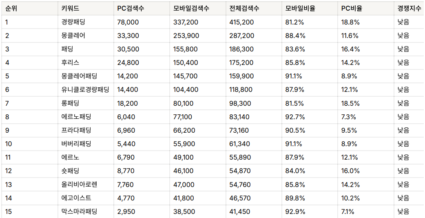Screen dimensions: 425x218
Task: Click the 롱패딩 keyword cell
Action: (86, 103)
